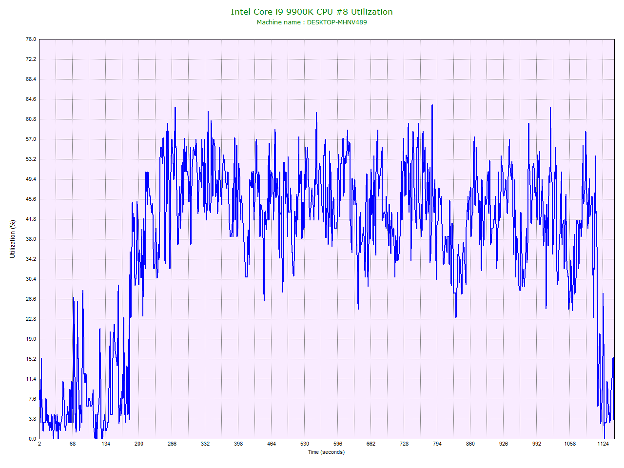Pick the 60.8 utilization axis tick label

tap(31, 119)
